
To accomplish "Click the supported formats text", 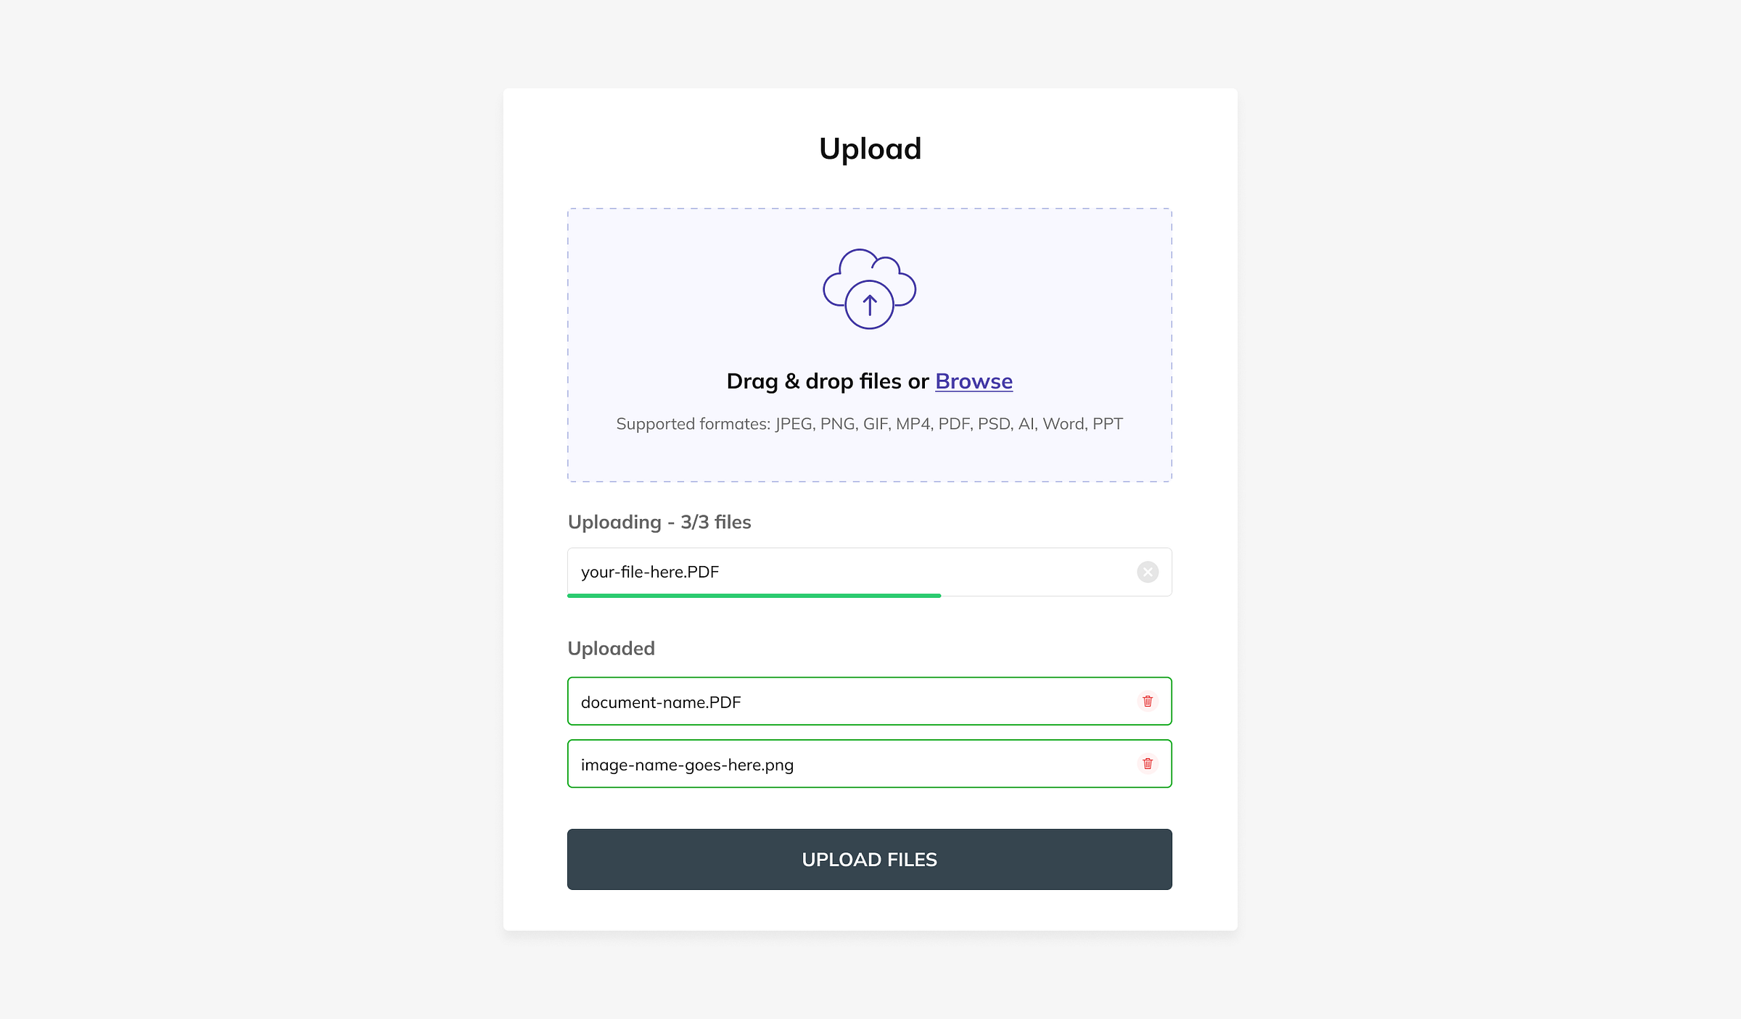I will [x=869, y=423].
